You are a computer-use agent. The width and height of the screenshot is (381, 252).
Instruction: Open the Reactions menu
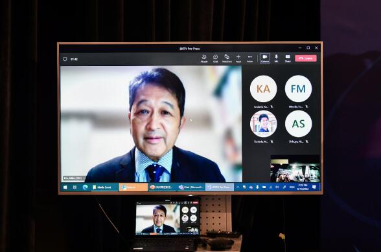[227, 58]
